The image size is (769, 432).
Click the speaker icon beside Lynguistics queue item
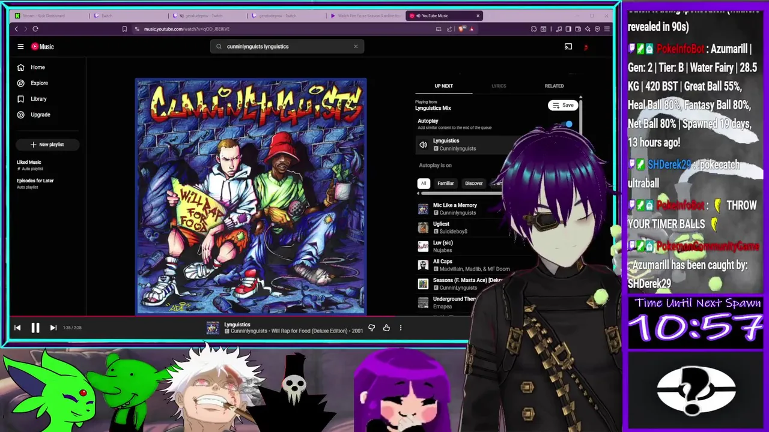click(x=423, y=145)
